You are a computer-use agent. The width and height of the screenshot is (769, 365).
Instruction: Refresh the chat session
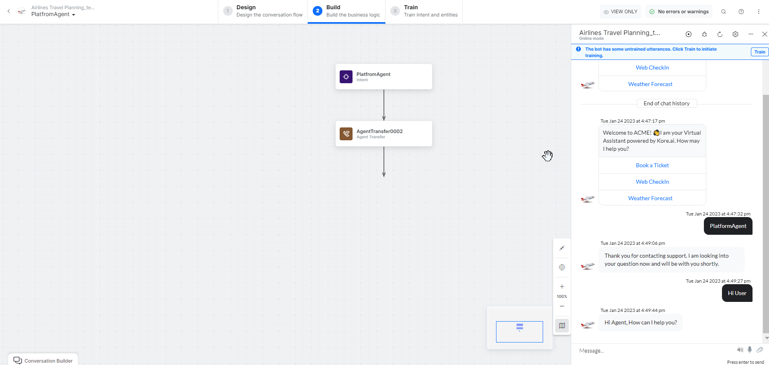720,35
